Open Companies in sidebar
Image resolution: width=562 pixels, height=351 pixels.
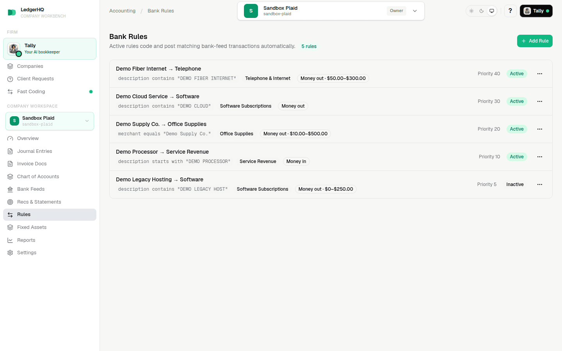coord(50,66)
